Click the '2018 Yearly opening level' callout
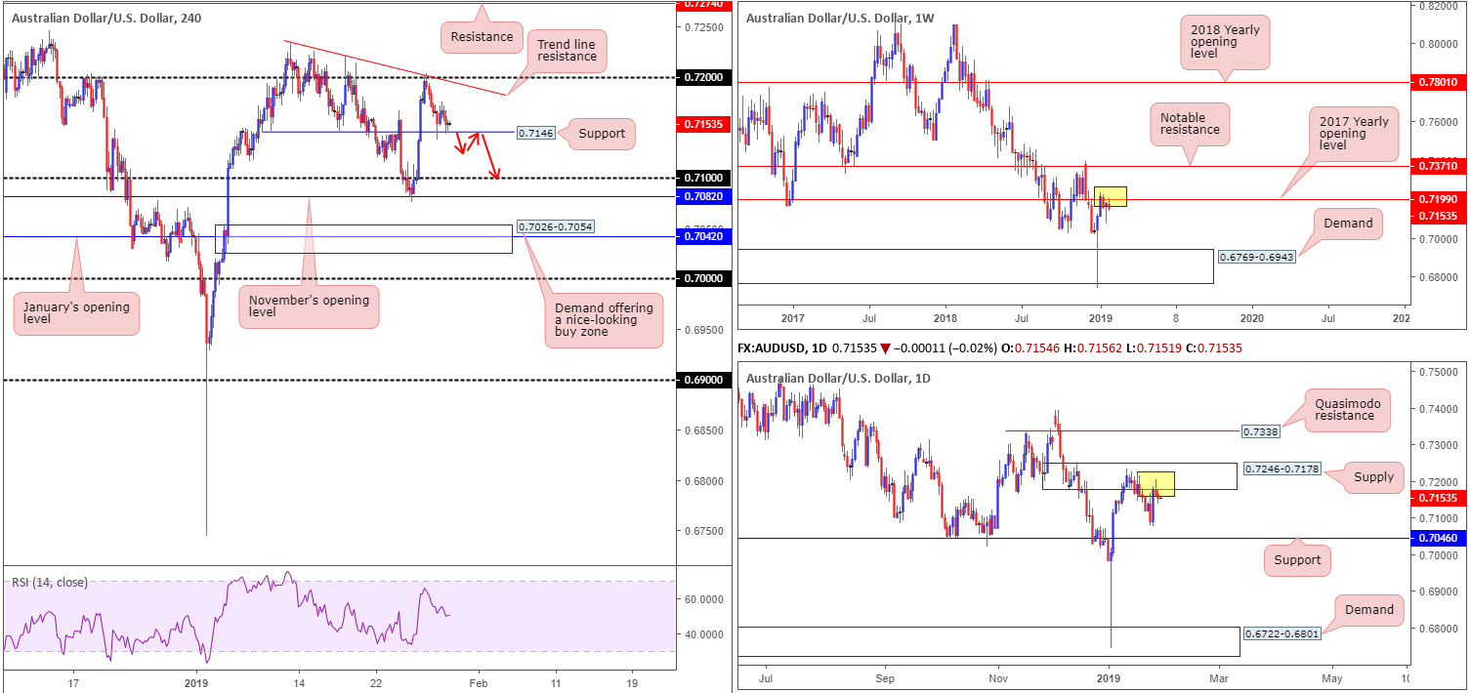Viewport: 1471px width, 693px height. [x=1225, y=44]
